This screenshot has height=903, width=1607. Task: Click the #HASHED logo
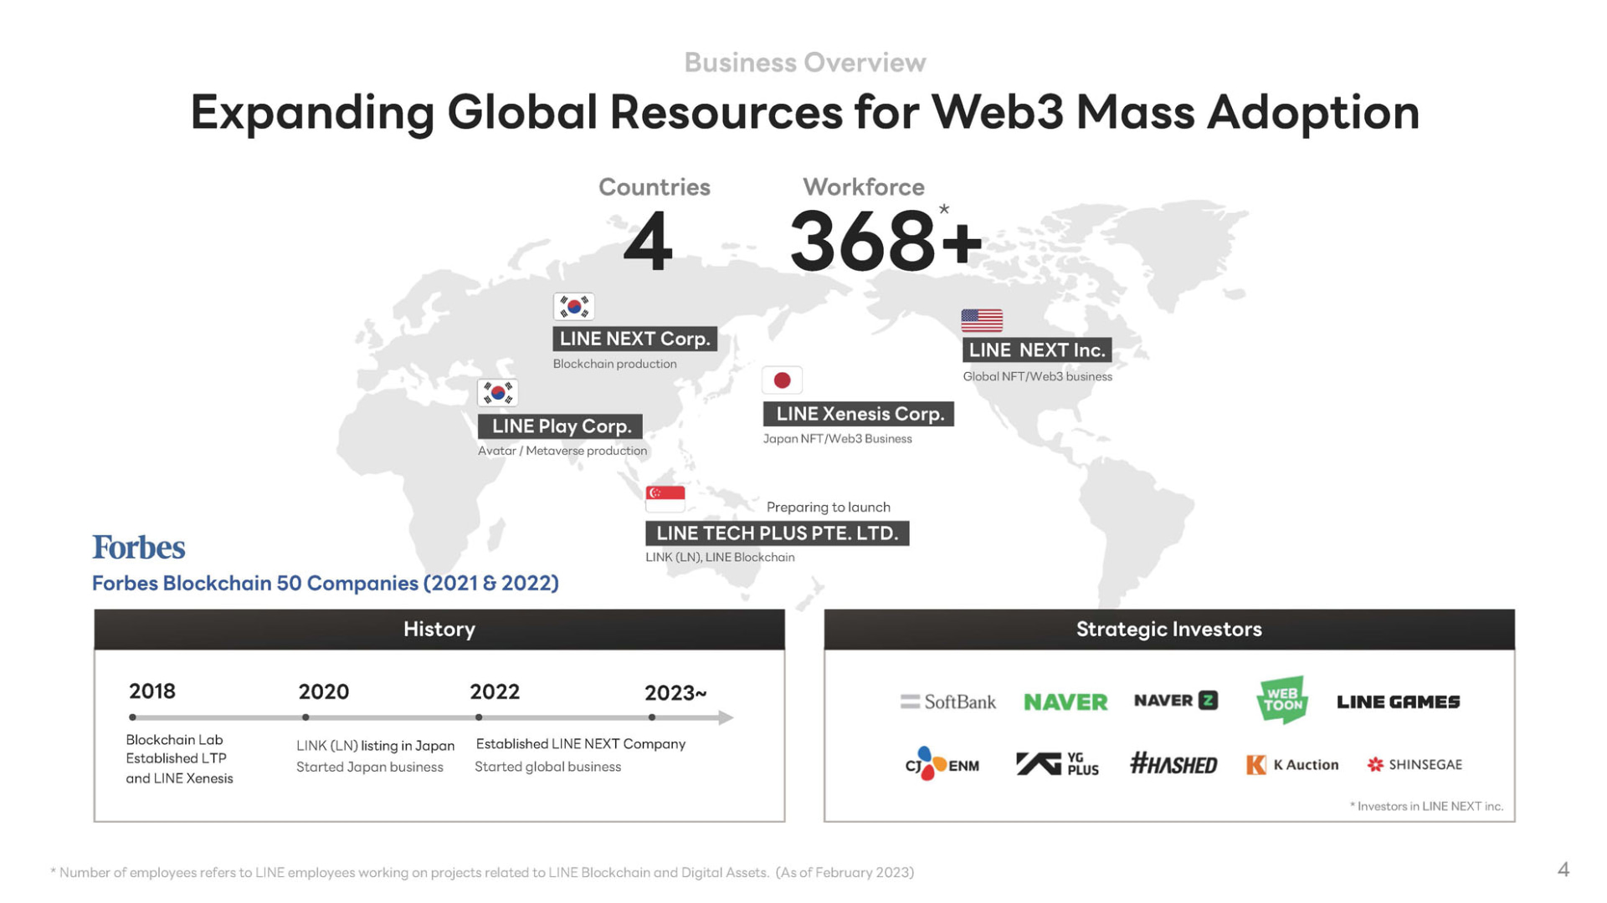1173,764
